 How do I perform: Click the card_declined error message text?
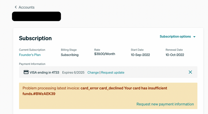coord(95,91)
